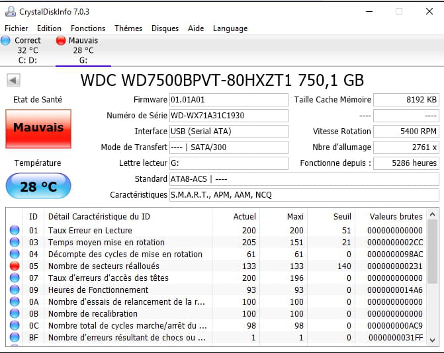
Task: Click the features field S.M.A.R.T., APM, AAM, NCQ
Action: tap(304, 194)
